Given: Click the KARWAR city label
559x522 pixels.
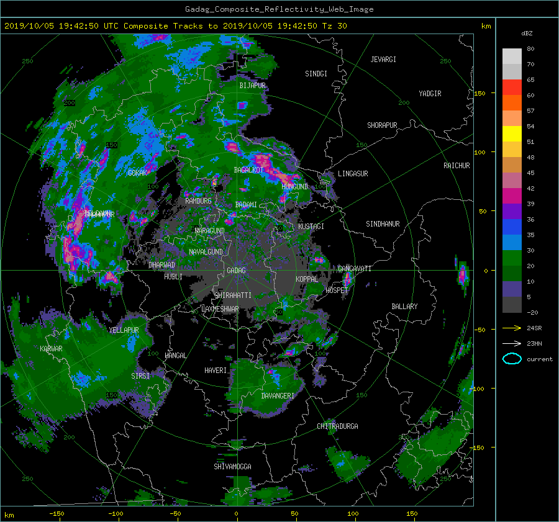Looking at the screenshot, I should [51, 349].
